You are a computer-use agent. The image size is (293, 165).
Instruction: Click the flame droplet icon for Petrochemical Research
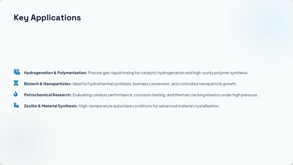pos(16,94)
